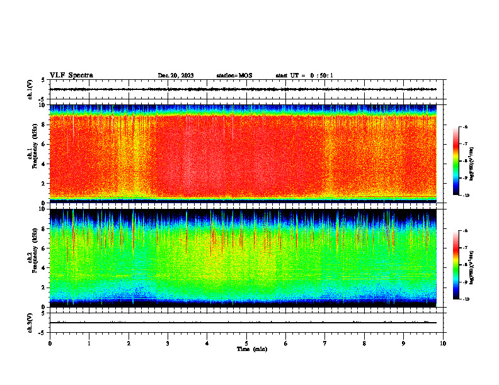The width and height of the screenshot is (499, 385).
Task: Click the "Time (min)" axis label
Action: [252, 349]
